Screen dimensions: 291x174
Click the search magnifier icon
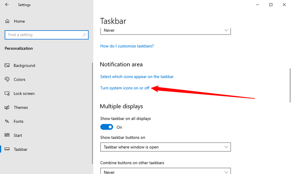(84, 35)
